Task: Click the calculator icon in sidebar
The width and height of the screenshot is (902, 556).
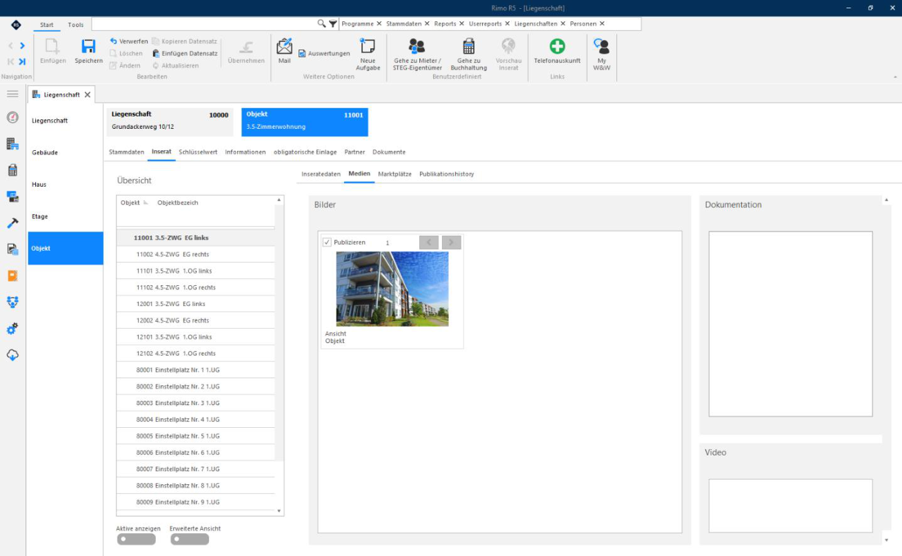Action: [x=12, y=170]
